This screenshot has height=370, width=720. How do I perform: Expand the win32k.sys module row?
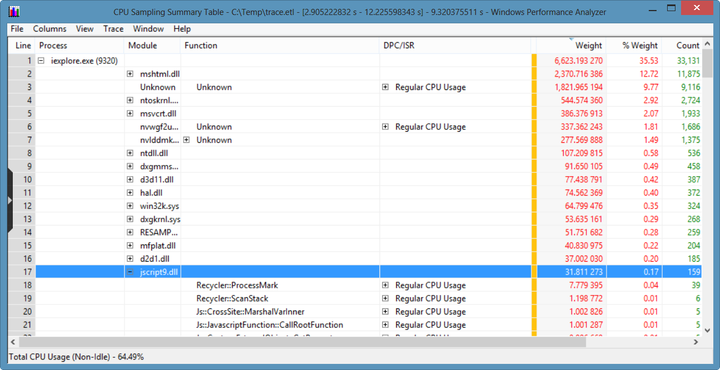tap(130, 206)
